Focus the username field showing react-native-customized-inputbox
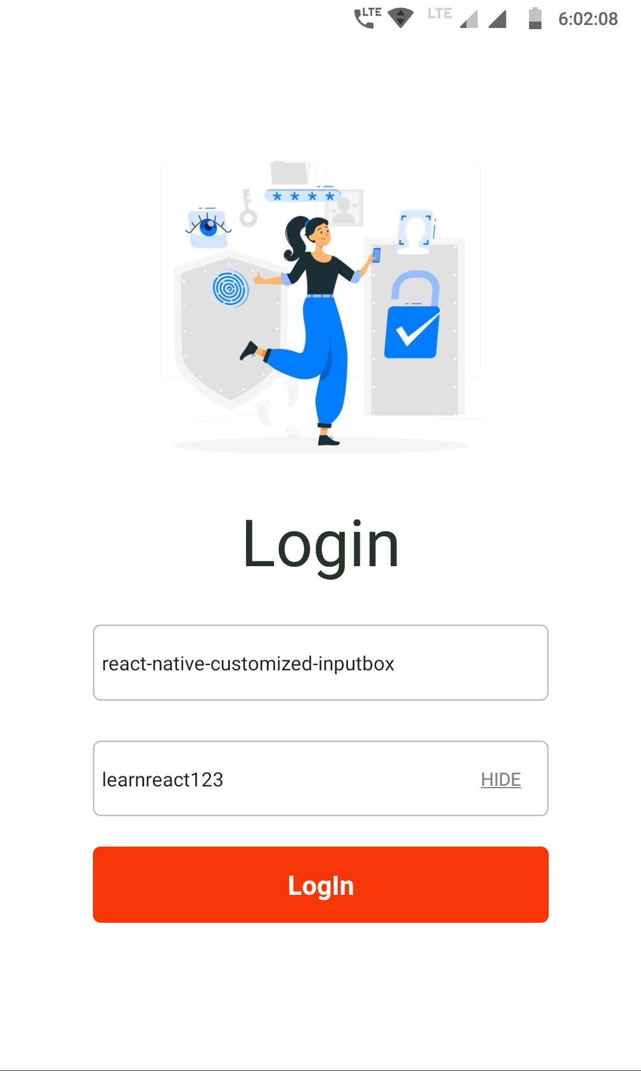The height and width of the screenshot is (1071, 641). coord(320,663)
